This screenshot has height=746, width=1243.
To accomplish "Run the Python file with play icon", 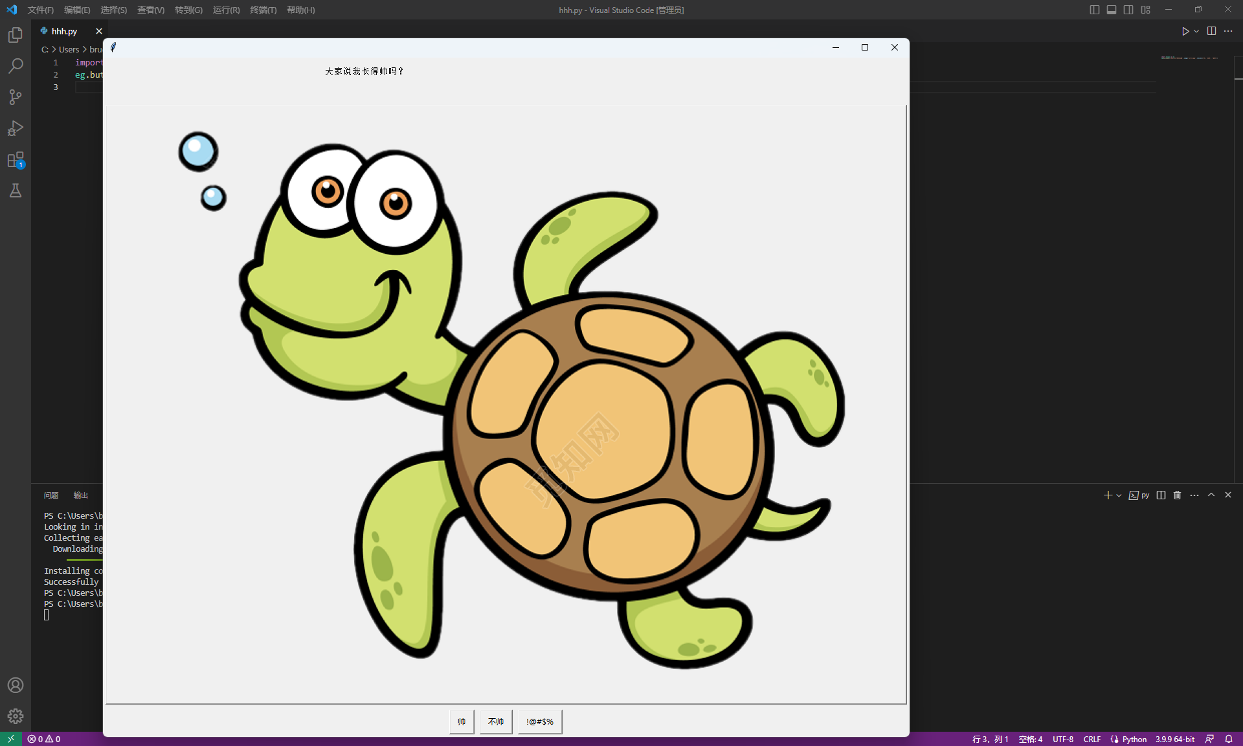I will coord(1185,31).
